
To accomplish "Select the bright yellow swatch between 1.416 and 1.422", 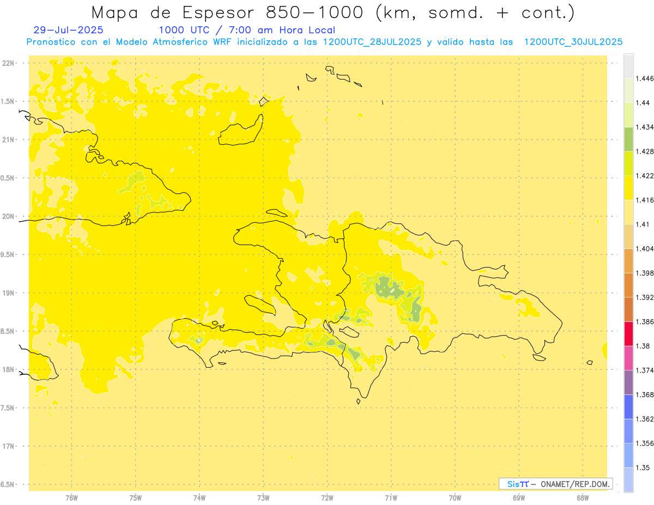I will coord(628,187).
